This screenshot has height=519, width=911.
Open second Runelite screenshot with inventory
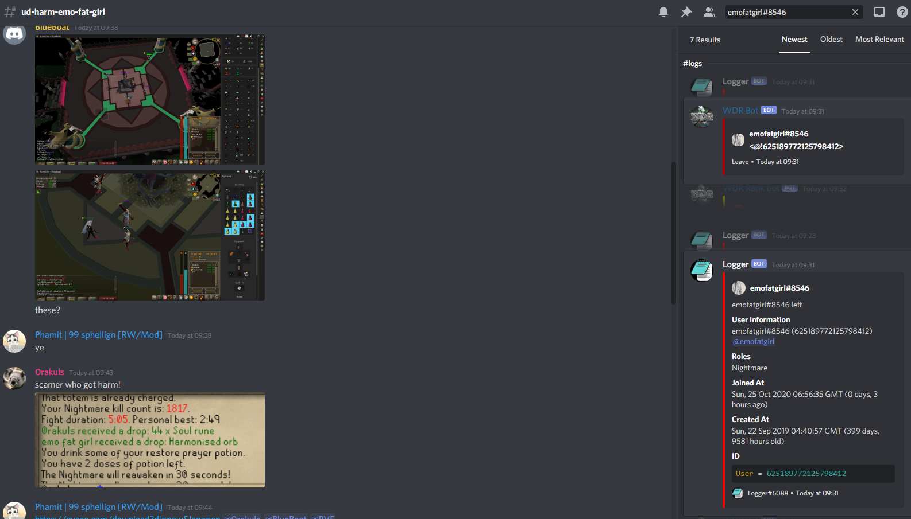point(150,235)
